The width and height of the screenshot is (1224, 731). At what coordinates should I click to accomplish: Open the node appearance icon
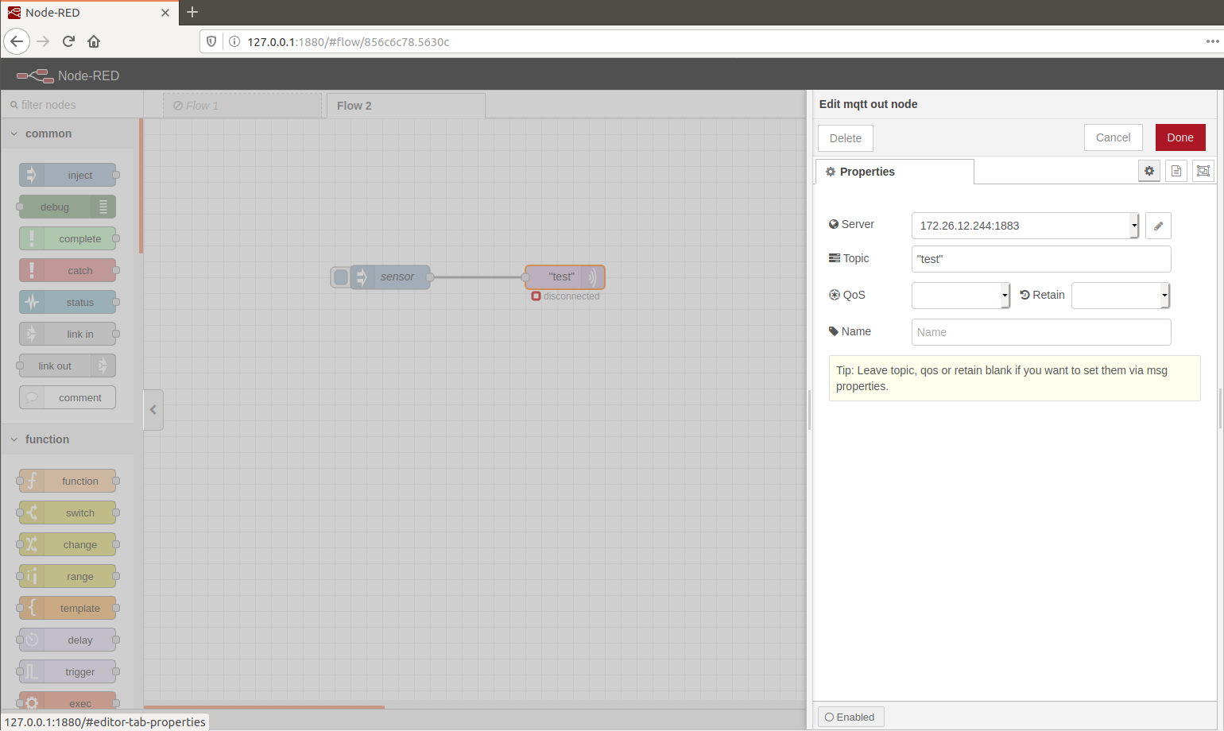point(1203,171)
